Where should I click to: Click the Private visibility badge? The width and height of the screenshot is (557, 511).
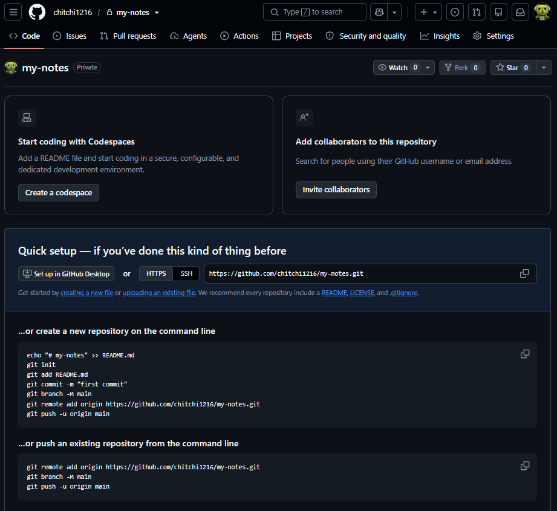(87, 68)
